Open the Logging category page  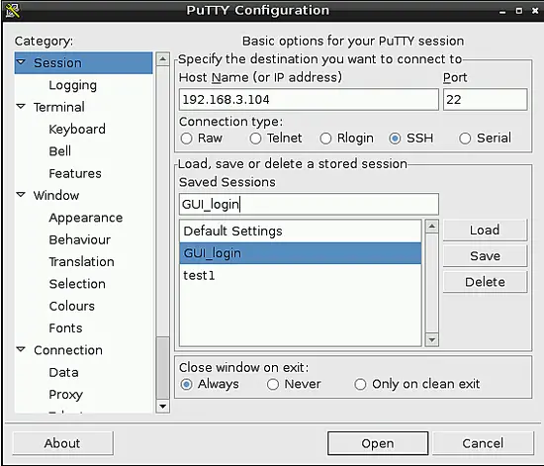pos(72,85)
